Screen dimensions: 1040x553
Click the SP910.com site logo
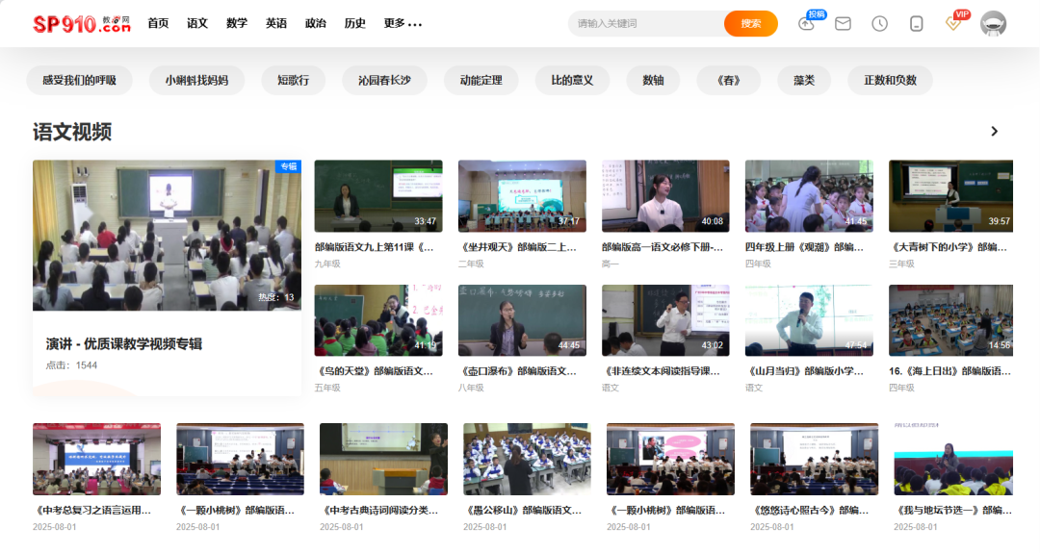(x=82, y=24)
